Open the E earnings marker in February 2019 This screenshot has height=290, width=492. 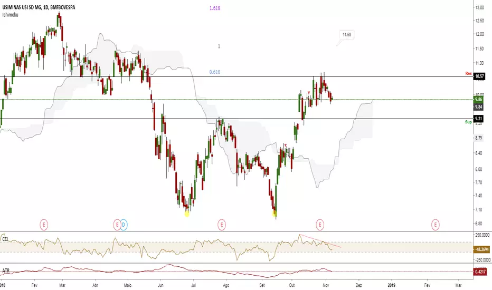coord(435,225)
